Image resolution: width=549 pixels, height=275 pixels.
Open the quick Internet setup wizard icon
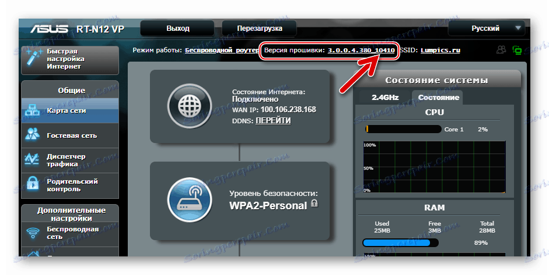[34, 59]
